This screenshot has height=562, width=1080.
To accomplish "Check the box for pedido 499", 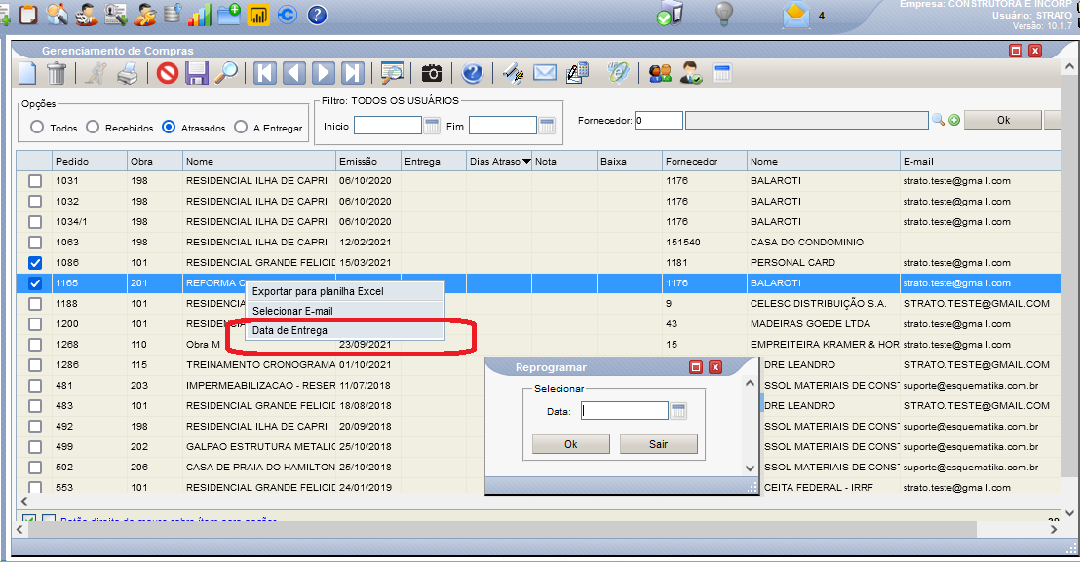I will 35,446.
